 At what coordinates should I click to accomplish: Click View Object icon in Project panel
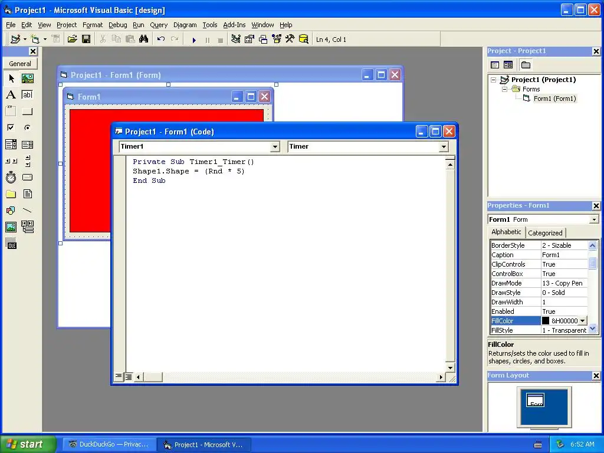pyautogui.click(x=508, y=65)
